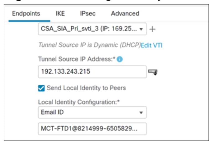Screen dimensions: 216x146
Task: Click the Tunnel Source IP is Dynamic text
Action: point(89,45)
